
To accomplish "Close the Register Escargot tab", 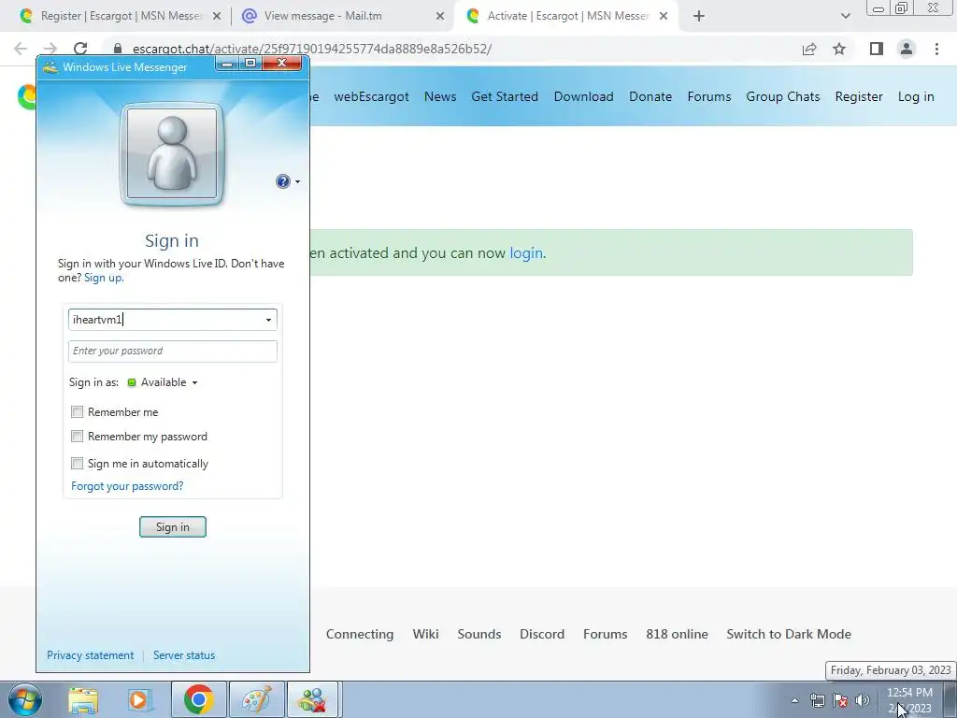I will 217,17.
